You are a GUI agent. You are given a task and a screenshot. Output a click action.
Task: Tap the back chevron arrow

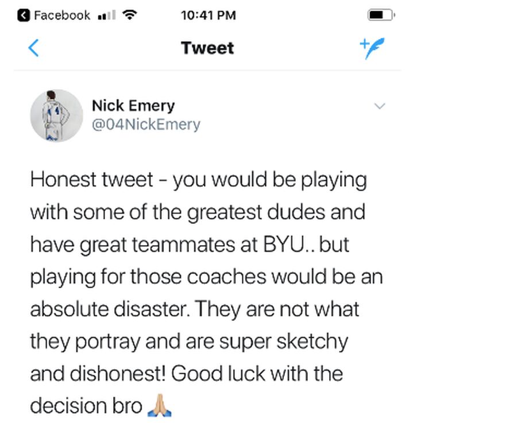(x=34, y=48)
